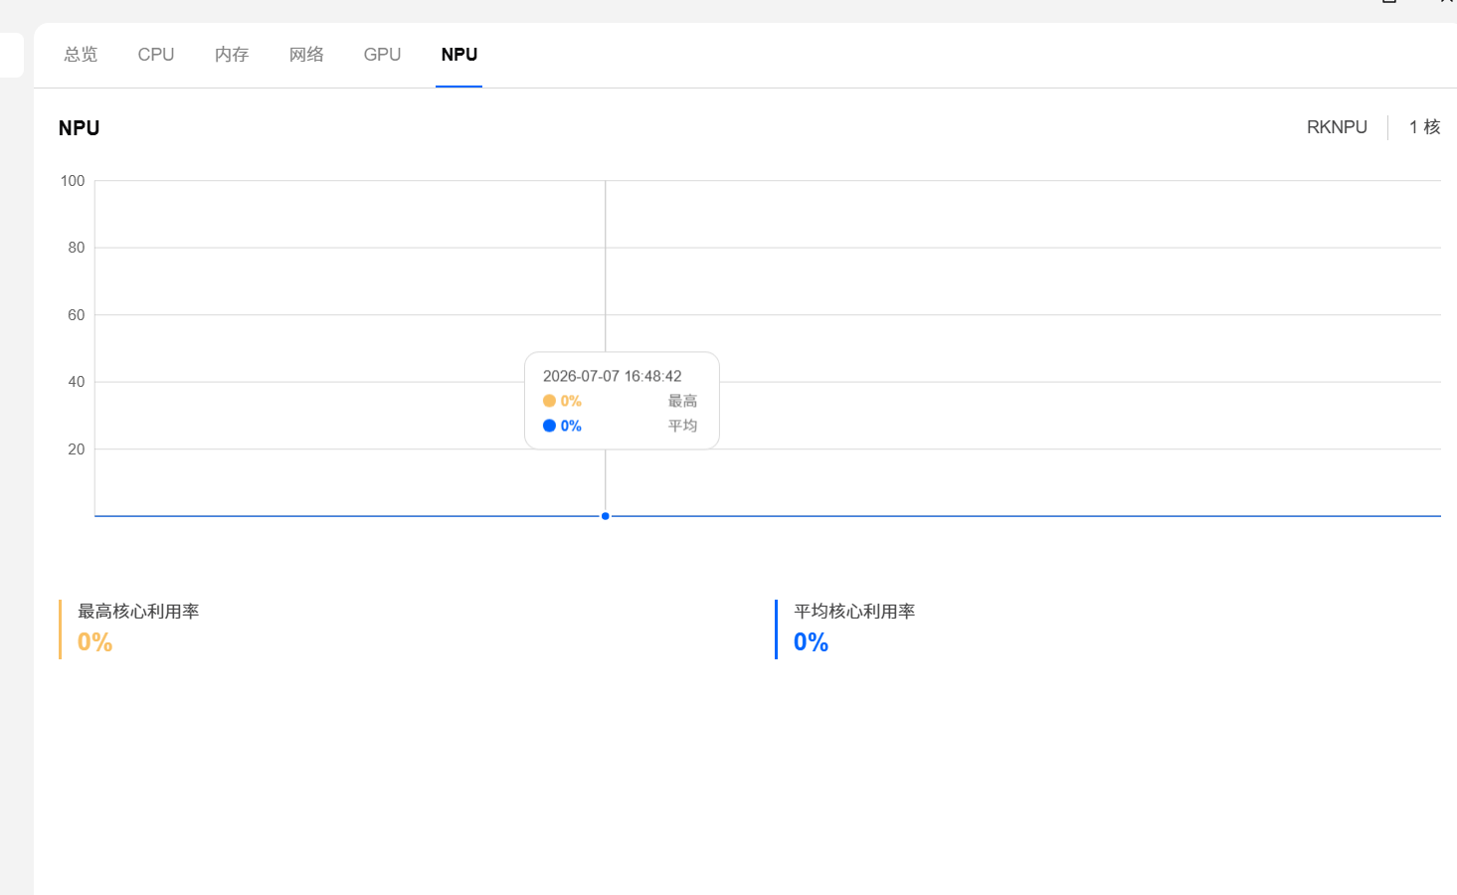Click the 20 y-axis label
The image size is (1457, 895).
click(x=77, y=449)
